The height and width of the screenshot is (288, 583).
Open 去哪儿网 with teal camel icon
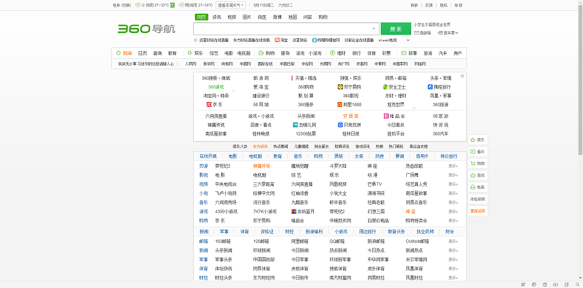(x=304, y=125)
